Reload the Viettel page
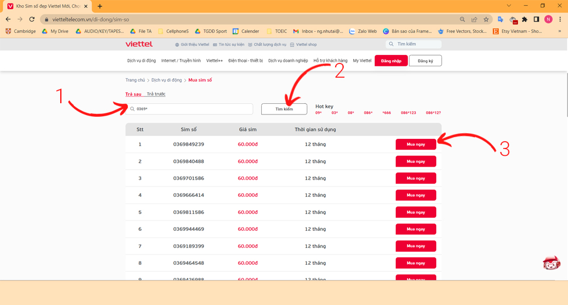568x305 pixels. [32, 19]
